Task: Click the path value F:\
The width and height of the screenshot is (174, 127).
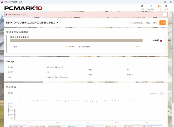Action: [x=128, y=70]
